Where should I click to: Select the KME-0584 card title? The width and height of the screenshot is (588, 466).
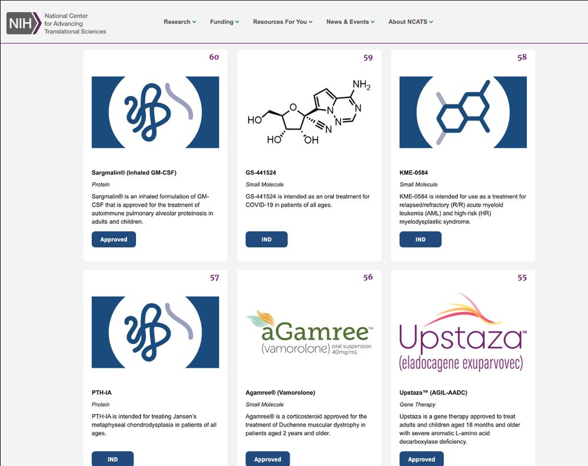413,172
